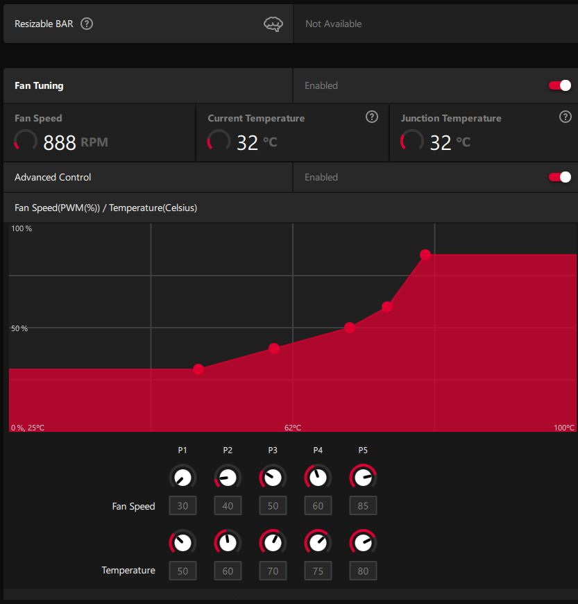Click the brain icon beside Resizable BAR
Viewport: 578px width, 604px height.
274,24
